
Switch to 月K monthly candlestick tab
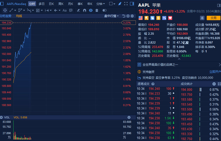(71, 4)
